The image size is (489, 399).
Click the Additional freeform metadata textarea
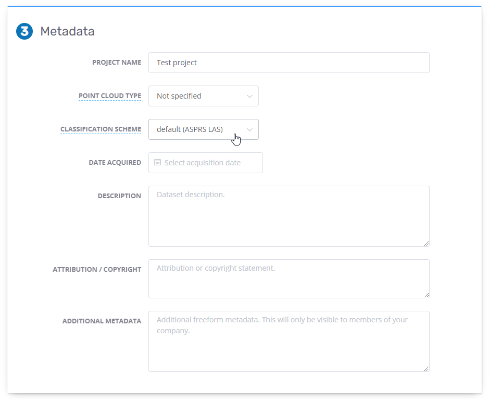point(289,341)
